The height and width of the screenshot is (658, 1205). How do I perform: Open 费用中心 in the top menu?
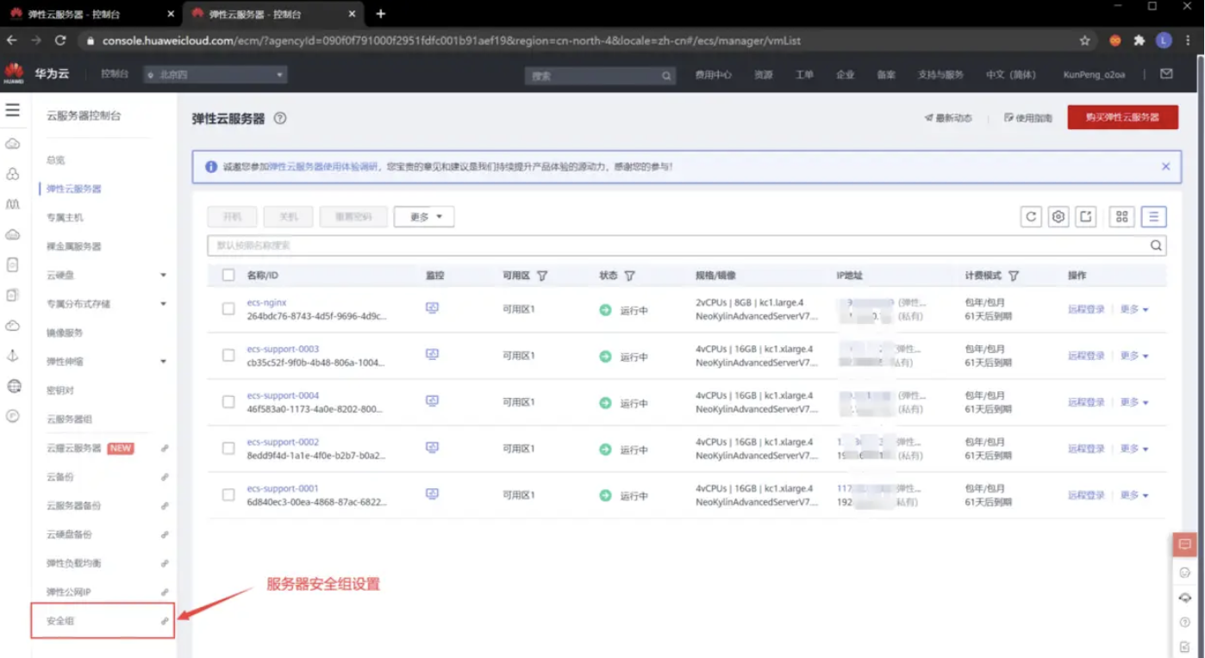(x=713, y=75)
